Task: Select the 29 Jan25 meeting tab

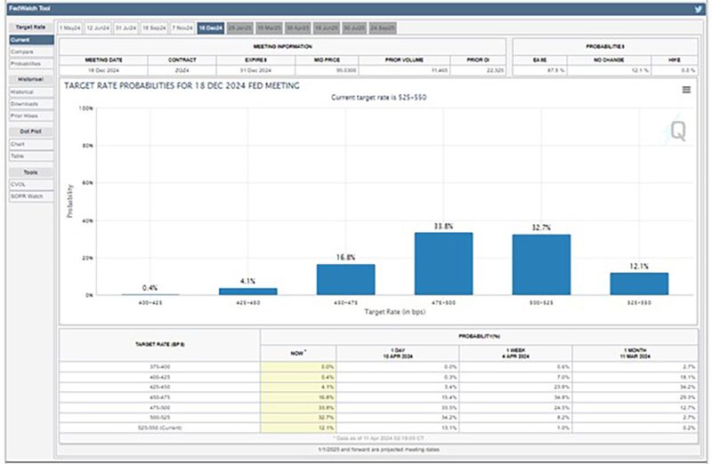Action: (240, 28)
